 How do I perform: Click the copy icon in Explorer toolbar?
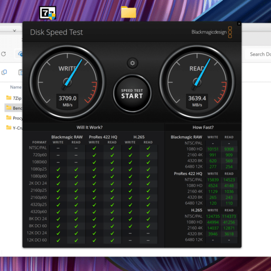click(4, 72)
